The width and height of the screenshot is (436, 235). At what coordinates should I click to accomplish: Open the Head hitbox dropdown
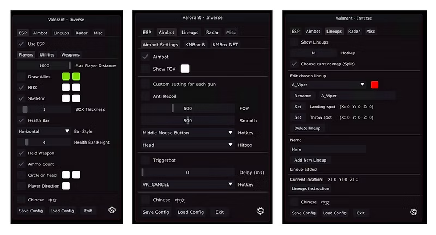(x=188, y=145)
